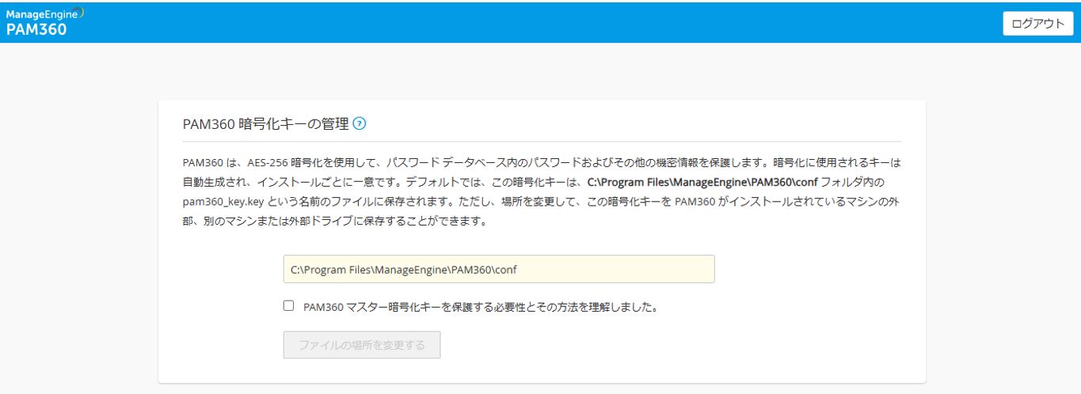Click the blue header bar center
This screenshot has height=394, width=1081.
pyautogui.click(x=540, y=21)
